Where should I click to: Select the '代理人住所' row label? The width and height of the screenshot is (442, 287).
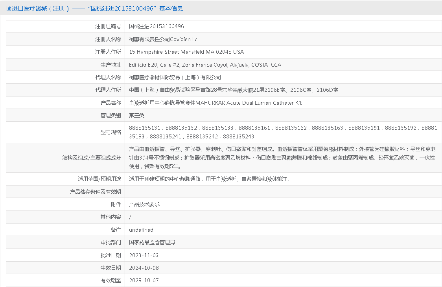point(108,90)
